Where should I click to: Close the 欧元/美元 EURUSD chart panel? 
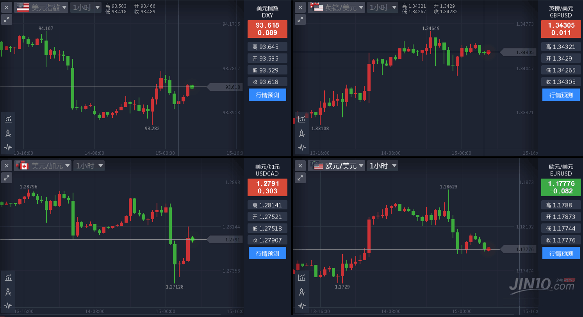tap(300, 166)
